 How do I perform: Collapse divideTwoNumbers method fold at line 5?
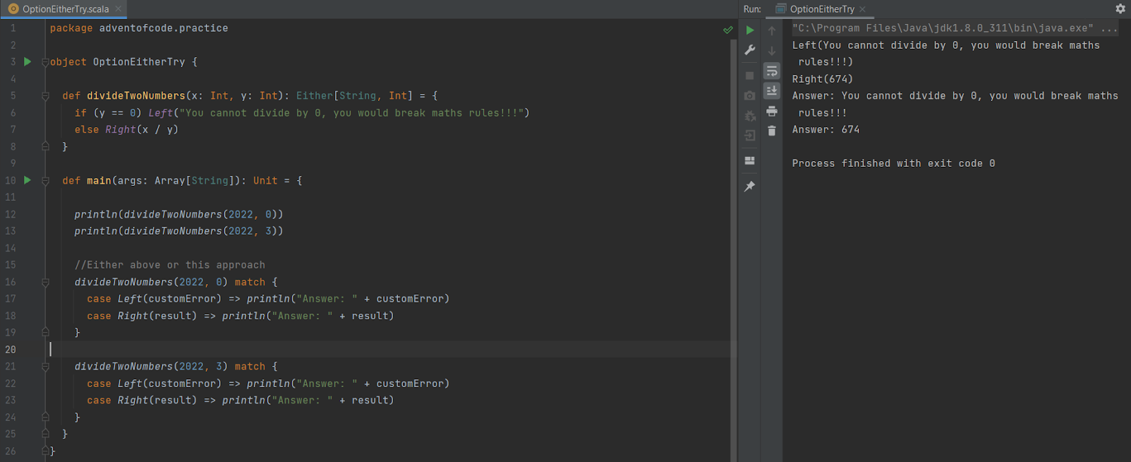tap(45, 96)
